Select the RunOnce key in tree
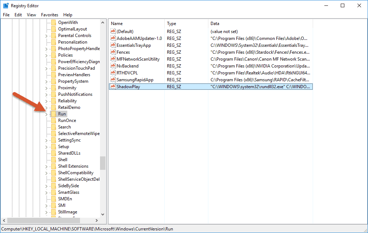The image size is (368, 233). pyautogui.click(x=67, y=120)
